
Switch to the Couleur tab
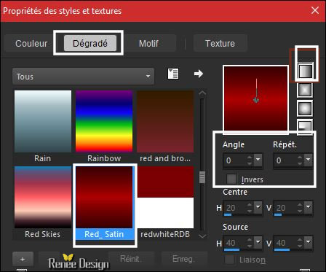pyautogui.click(x=31, y=44)
